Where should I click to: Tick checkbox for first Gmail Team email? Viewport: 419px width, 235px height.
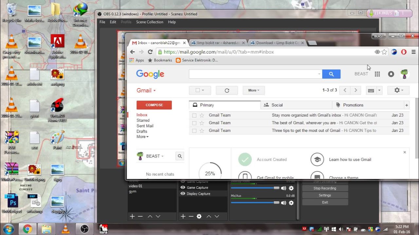pyautogui.click(x=194, y=115)
